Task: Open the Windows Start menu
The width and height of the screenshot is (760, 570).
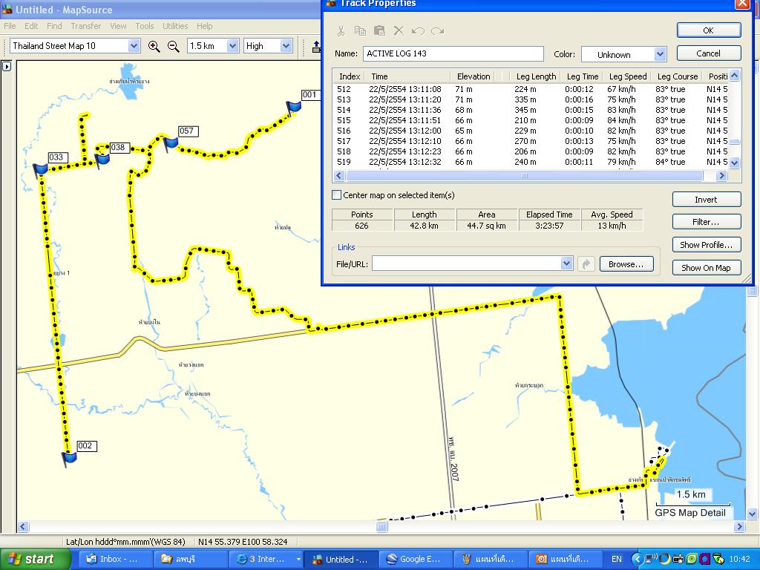Action: (31, 560)
